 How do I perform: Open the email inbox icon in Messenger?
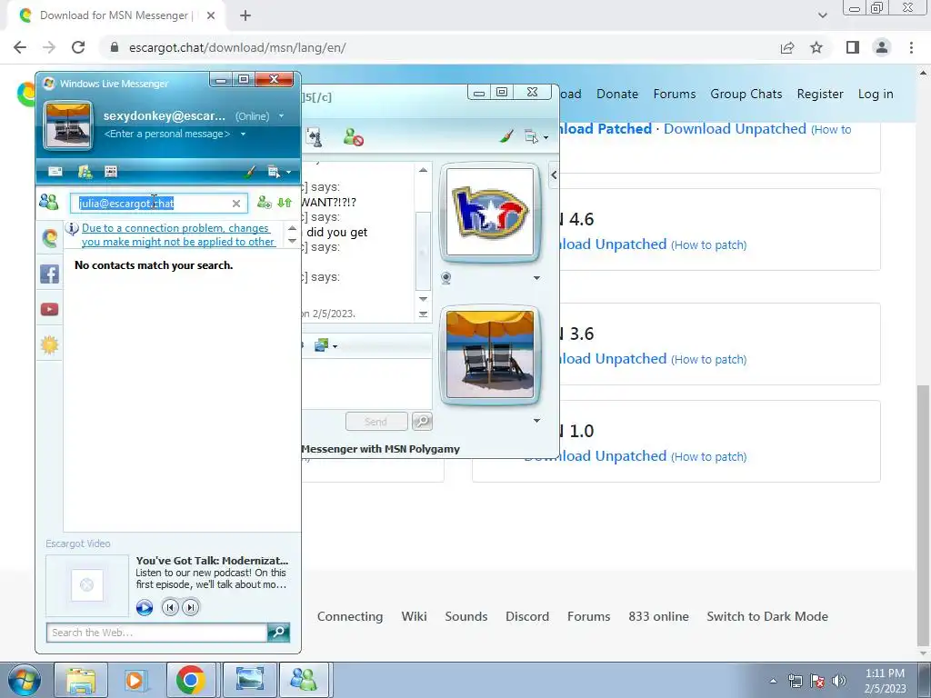tap(55, 172)
